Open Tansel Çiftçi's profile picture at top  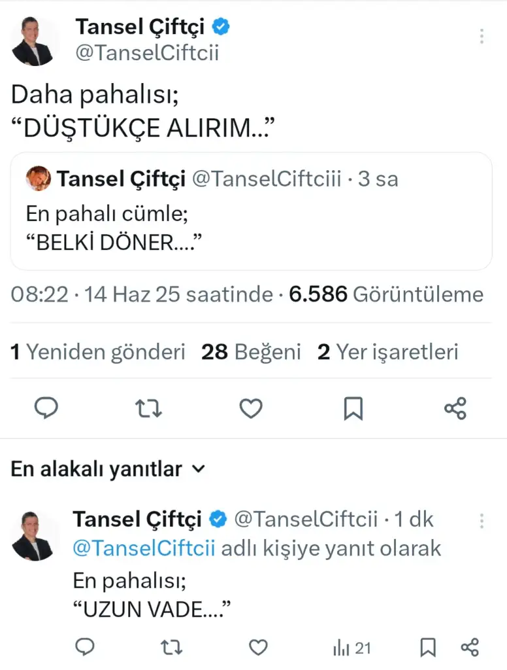pos(35,41)
